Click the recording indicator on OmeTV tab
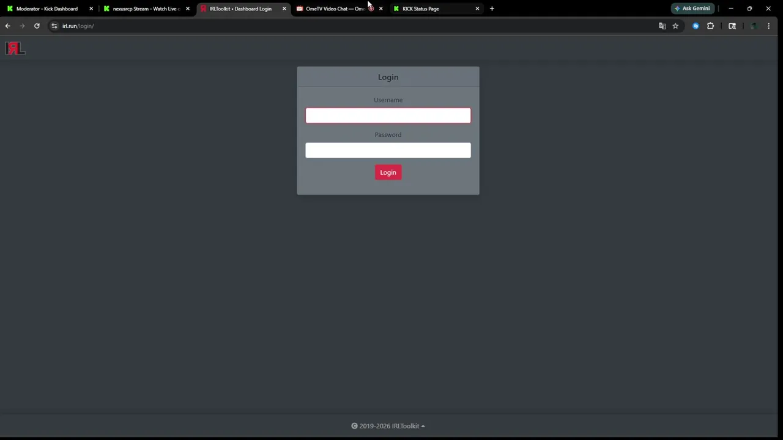 tap(371, 9)
